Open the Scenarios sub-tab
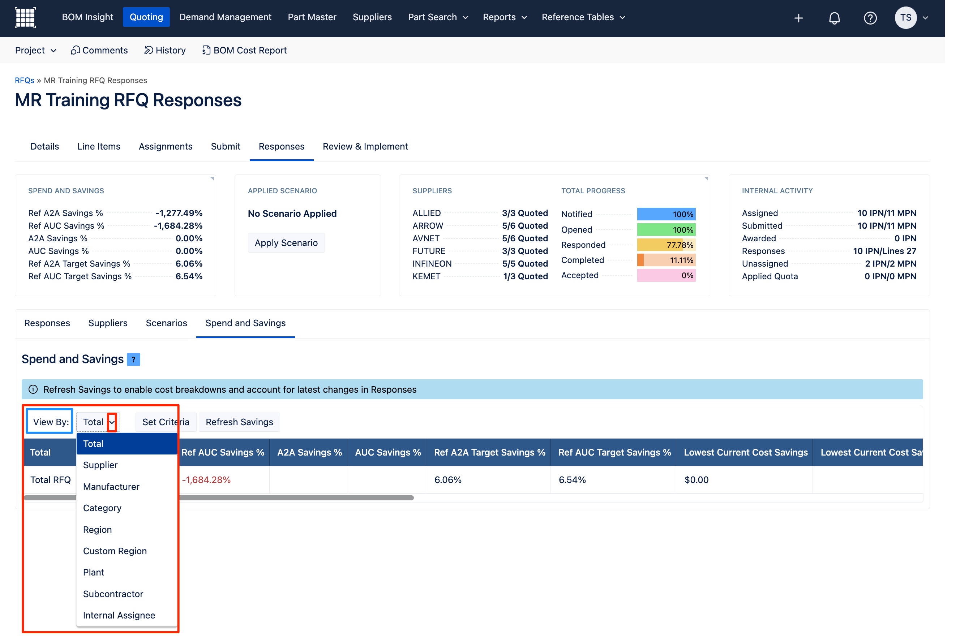The width and height of the screenshot is (960, 638). [167, 323]
